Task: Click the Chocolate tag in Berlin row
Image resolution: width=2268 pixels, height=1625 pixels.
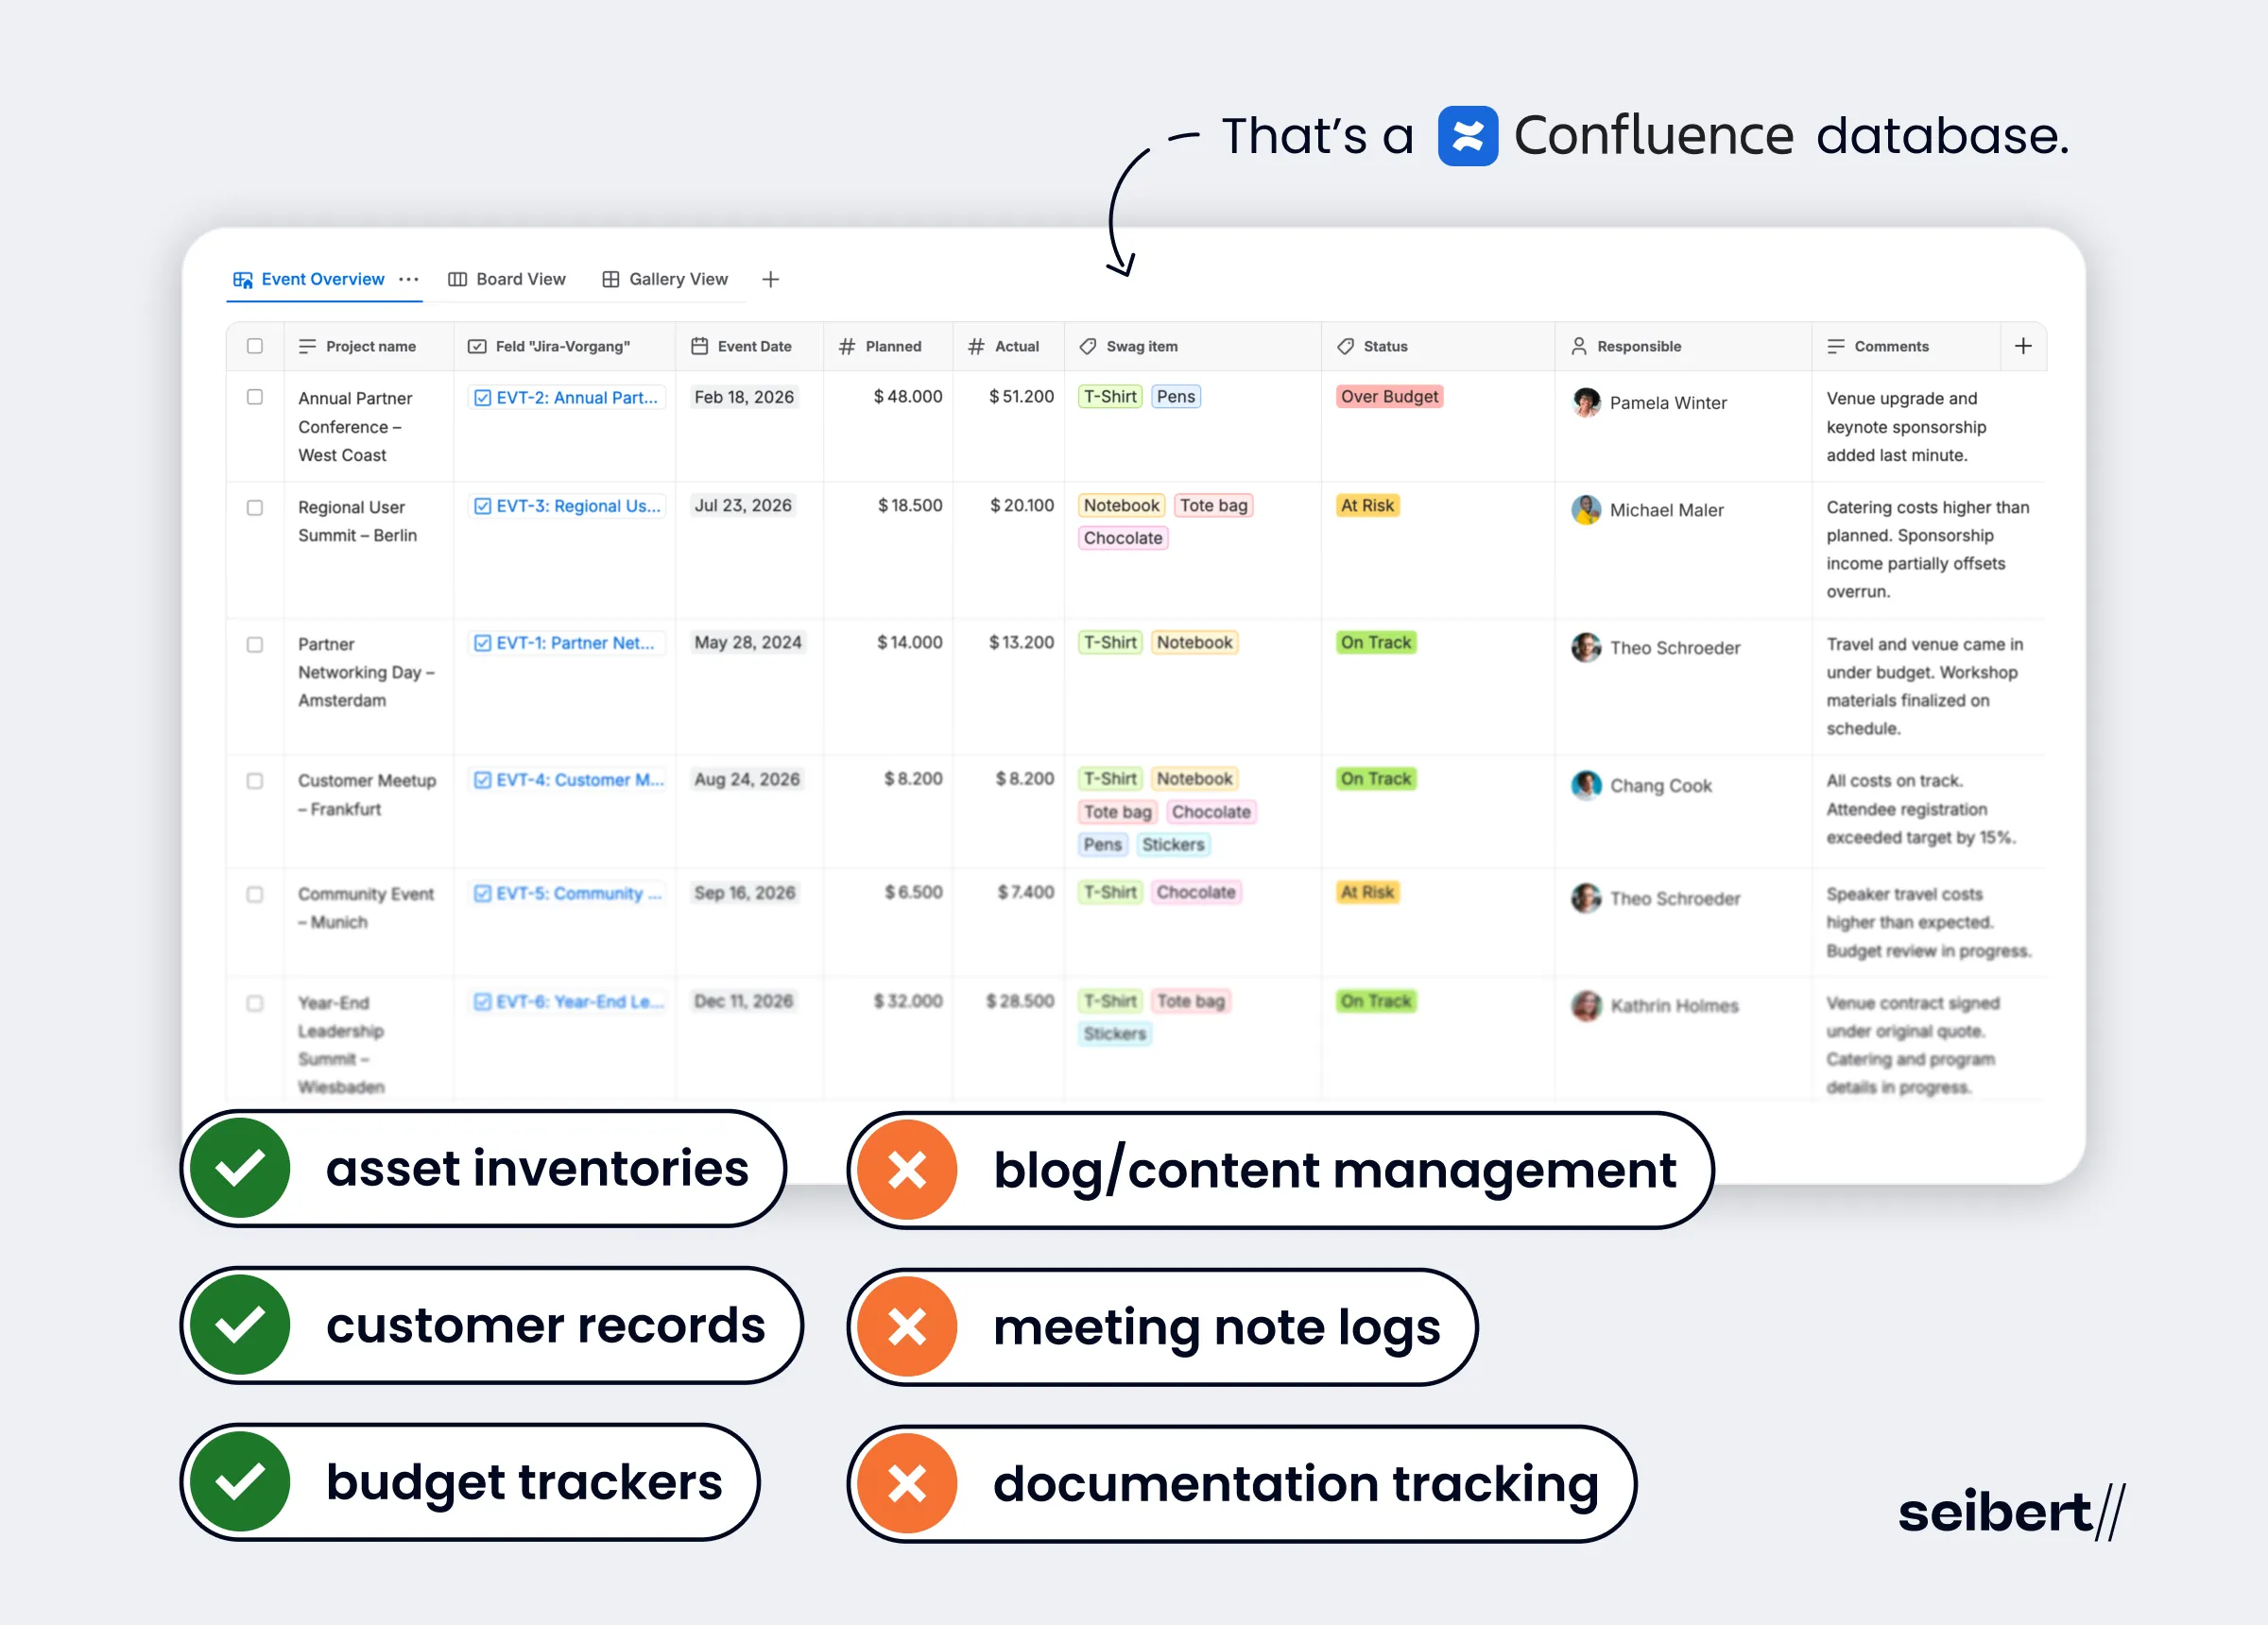Action: [x=1122, y=538]
